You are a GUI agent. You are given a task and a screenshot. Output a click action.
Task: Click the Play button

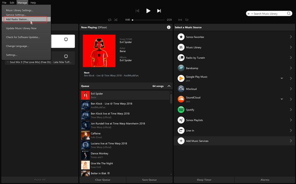(x=149, y=11)
